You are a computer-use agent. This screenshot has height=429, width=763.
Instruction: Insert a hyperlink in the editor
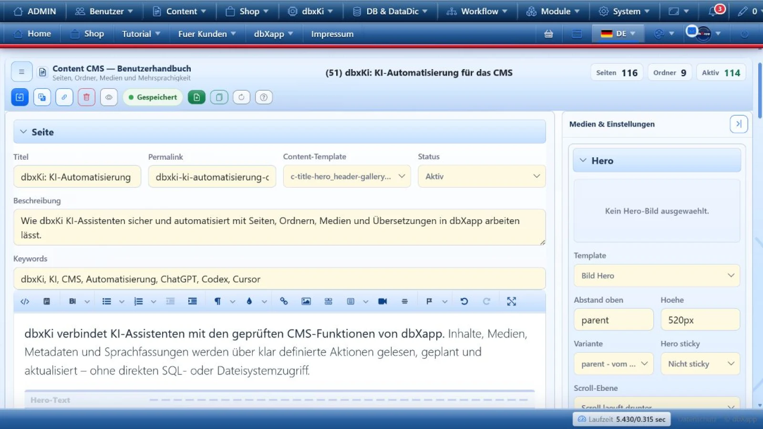coord(284,301)
